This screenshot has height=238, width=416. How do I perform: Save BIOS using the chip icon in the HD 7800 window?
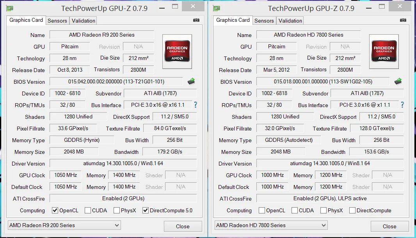click(x=398, y=81)
